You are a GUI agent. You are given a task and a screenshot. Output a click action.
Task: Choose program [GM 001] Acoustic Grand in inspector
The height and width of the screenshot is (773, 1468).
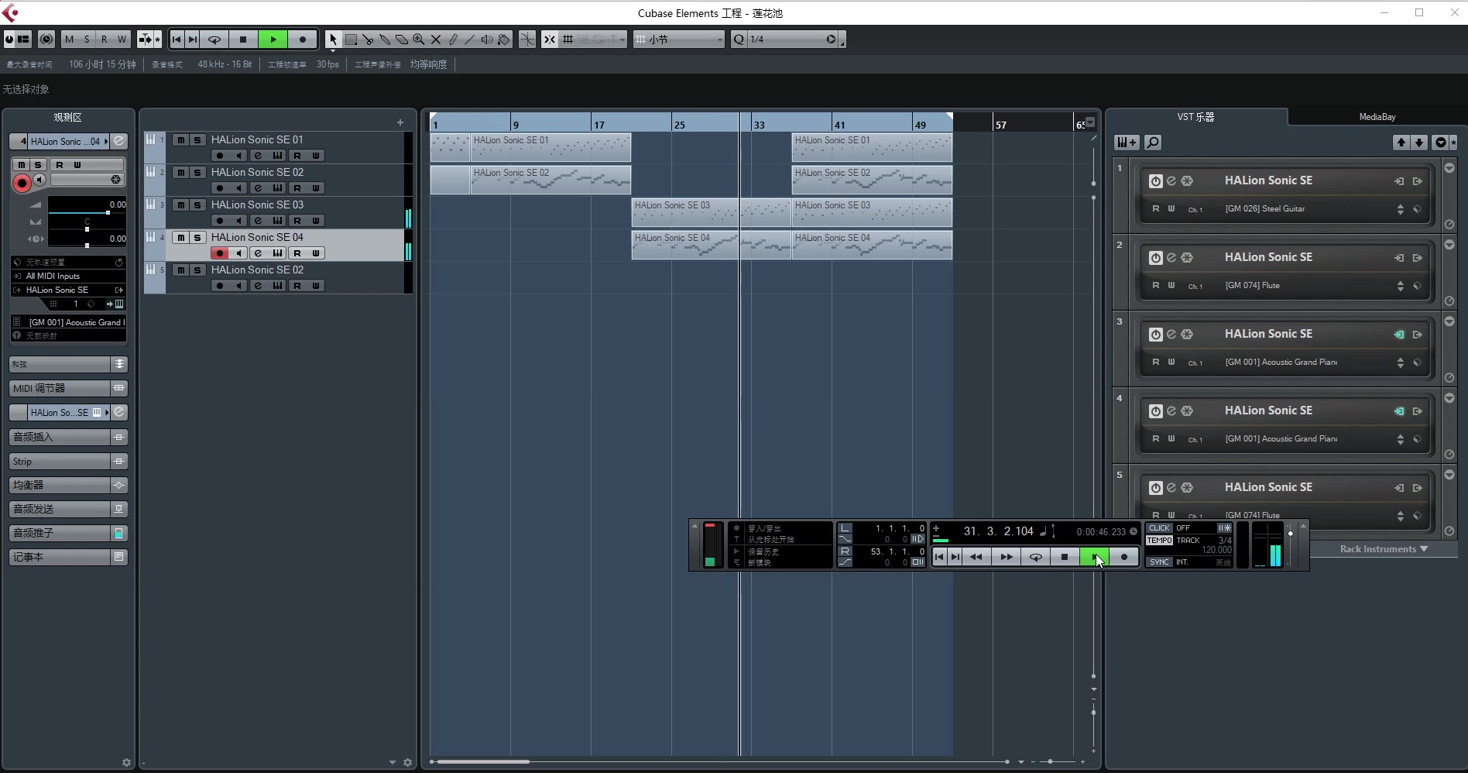point(74,322)
